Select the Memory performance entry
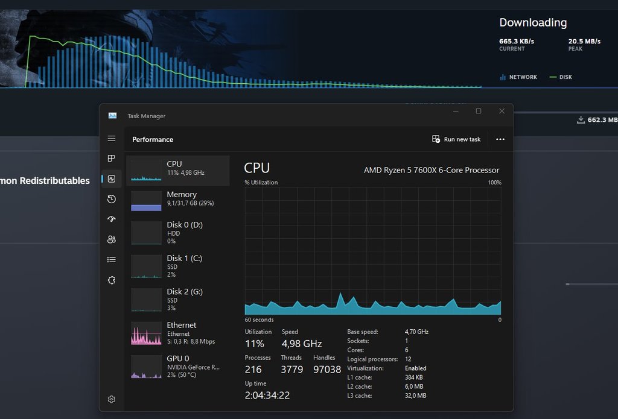Viewport: 618px width, 419px height. pos(178,201)
